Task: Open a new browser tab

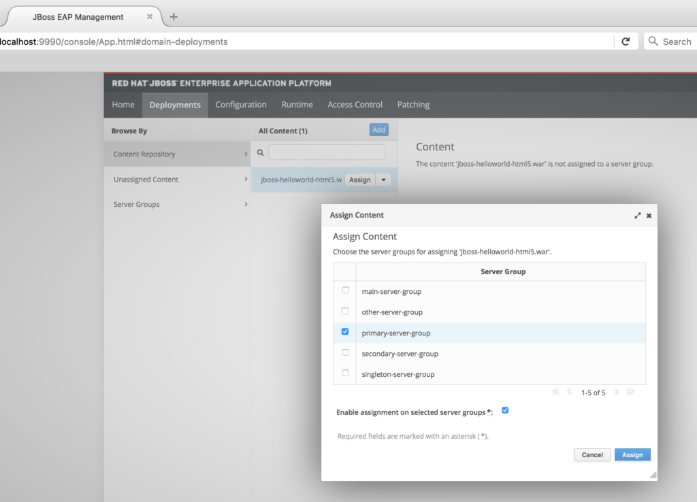Action: pos(174,17)
